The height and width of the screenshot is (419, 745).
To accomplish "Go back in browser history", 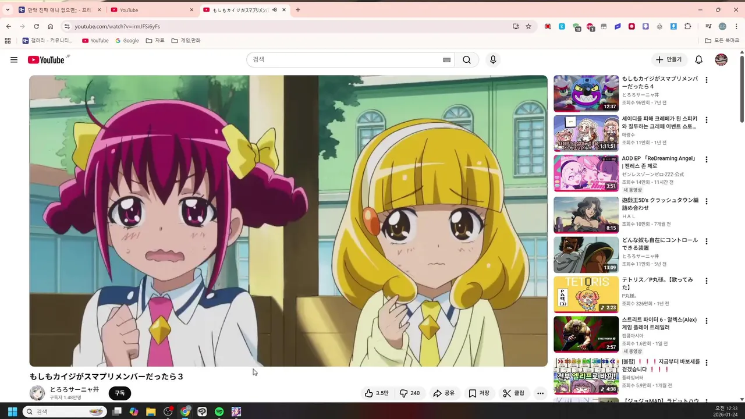I will (9, 26).
